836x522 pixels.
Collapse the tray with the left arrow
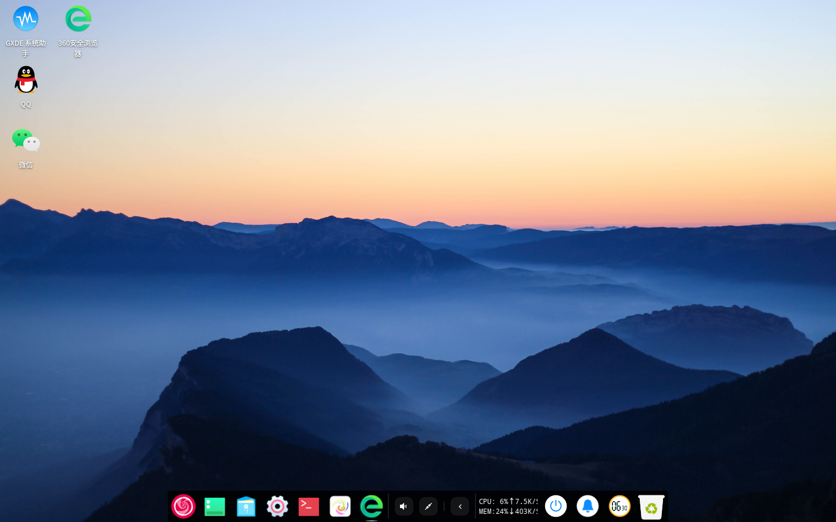click(x=460, y=506)
